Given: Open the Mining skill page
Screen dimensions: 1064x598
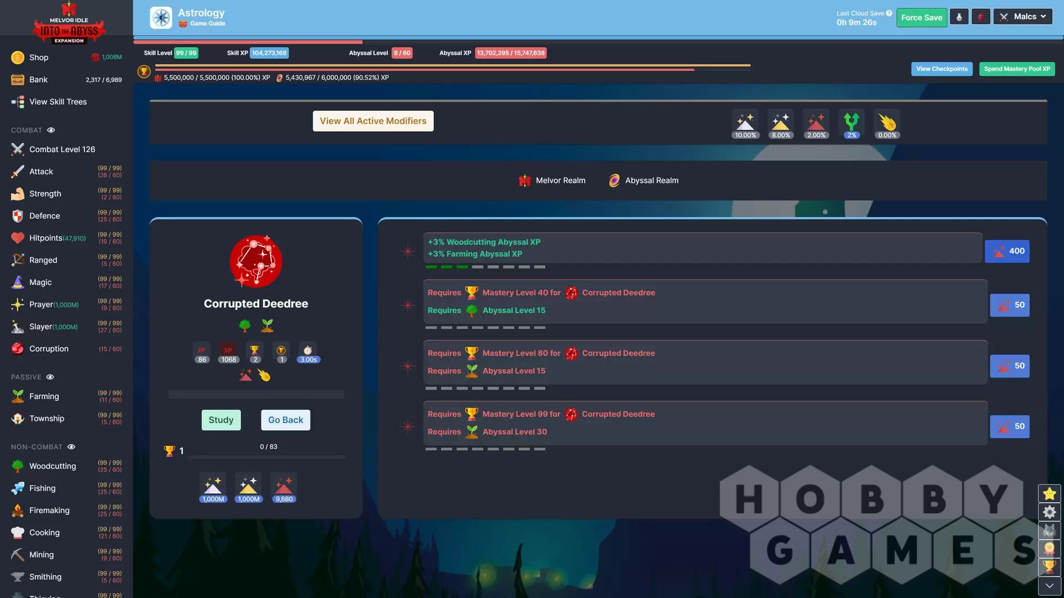Looking at the screenshot, I should coord(66,555).
